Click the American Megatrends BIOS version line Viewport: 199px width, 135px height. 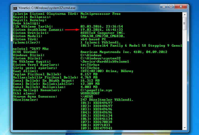[x=116, y=52]
